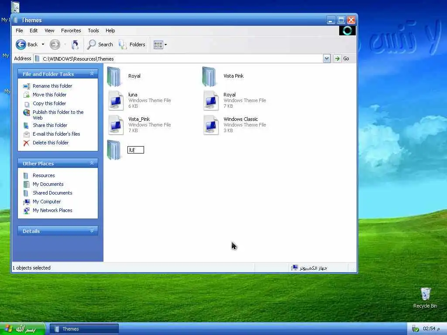The width and height of the screenshot is (447, 335).
Task: Open the Views dropdown button
Action: tap(160, 44)
